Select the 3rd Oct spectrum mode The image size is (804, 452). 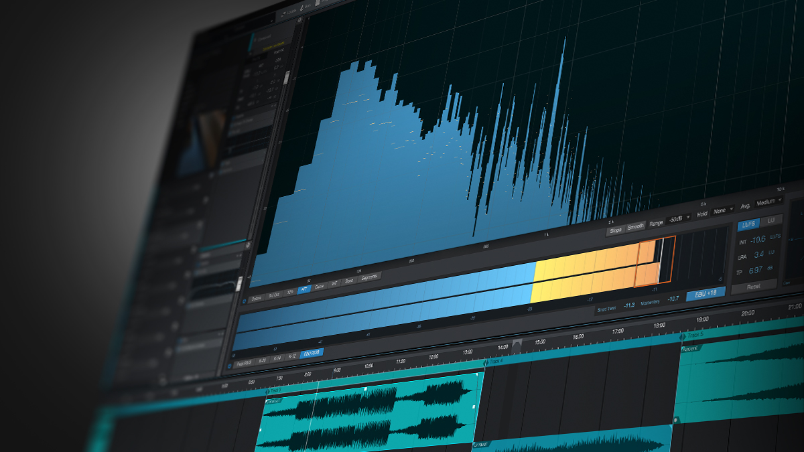[274, 295]
